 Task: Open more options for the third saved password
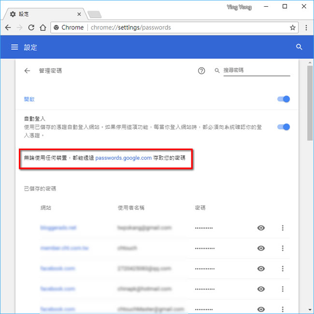(x=283, y=269)
